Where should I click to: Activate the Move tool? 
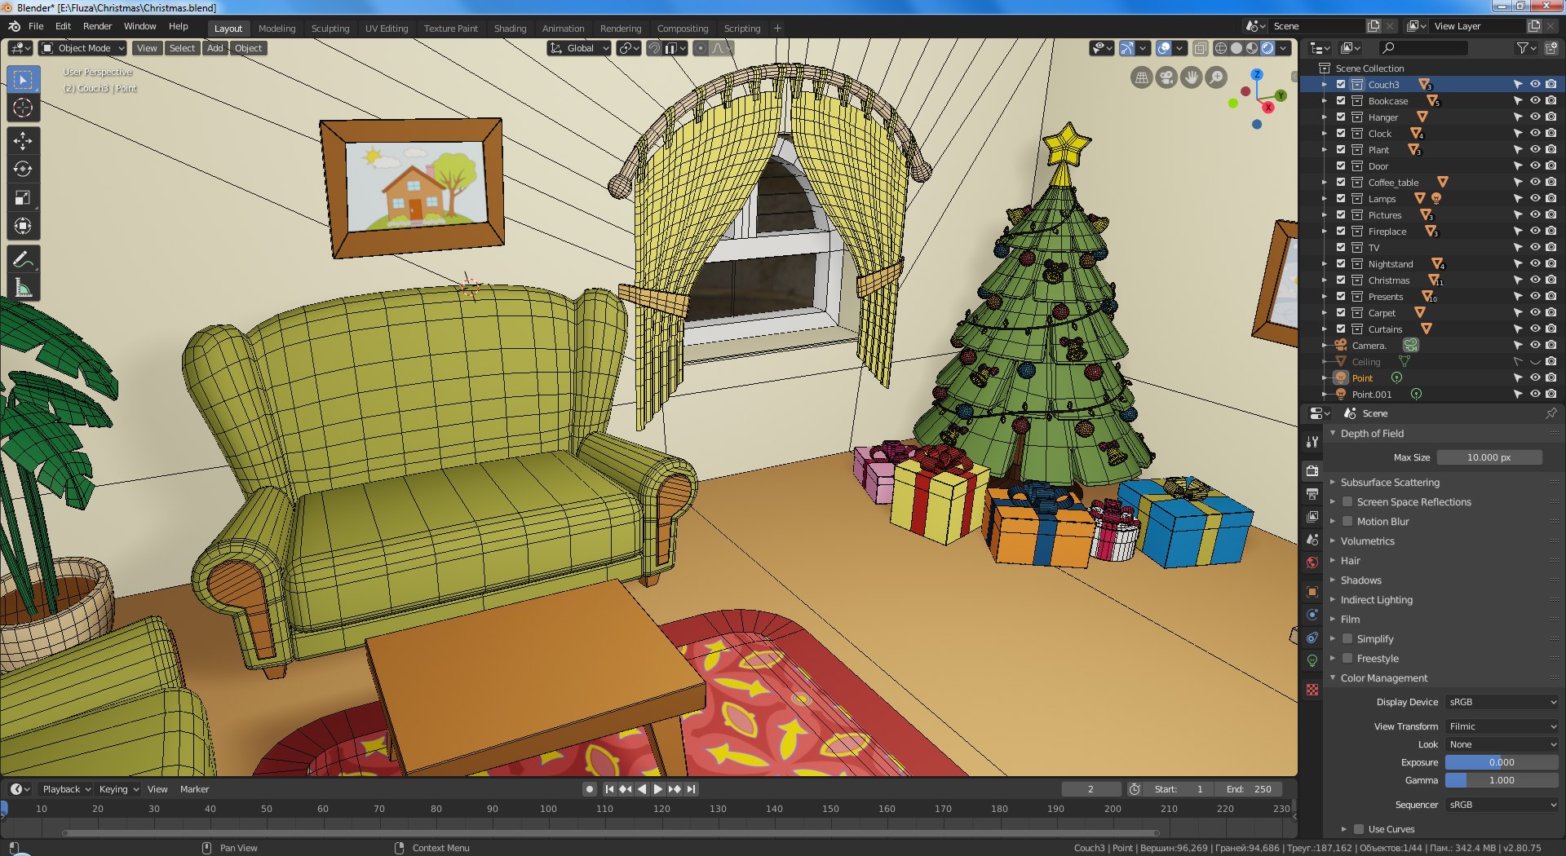[23, 141]
